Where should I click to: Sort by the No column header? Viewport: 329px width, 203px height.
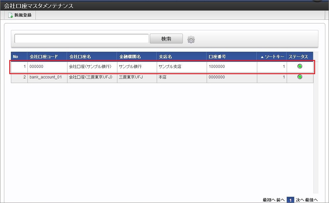(x=19, y=56)
